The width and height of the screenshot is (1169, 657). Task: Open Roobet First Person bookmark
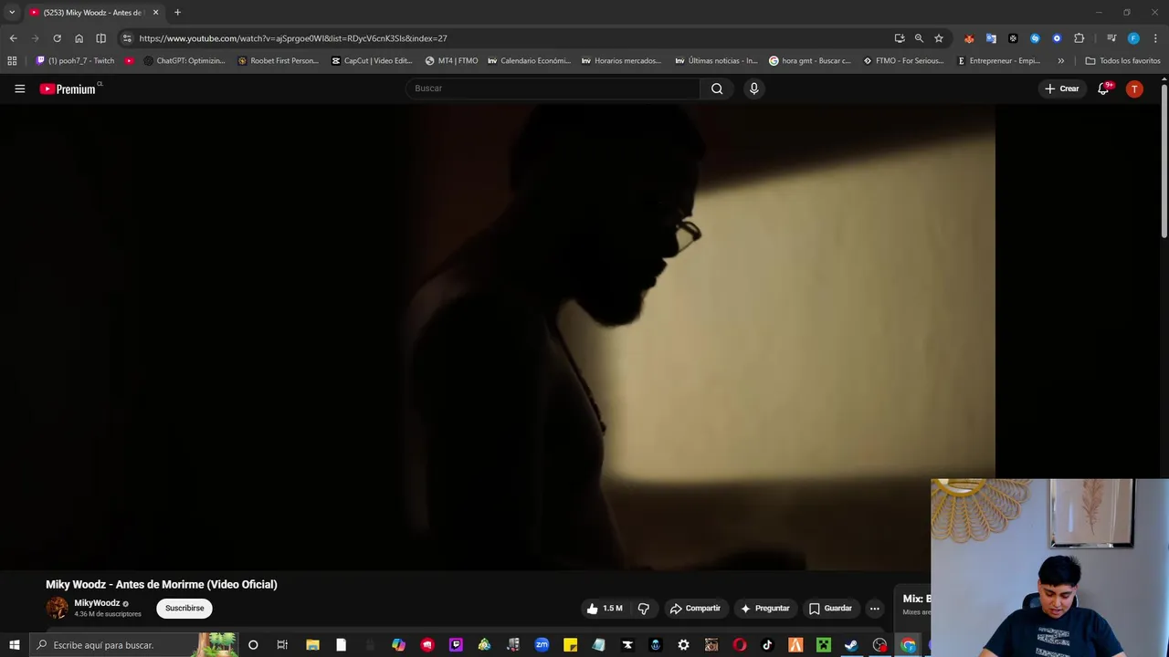pos(278,61)
